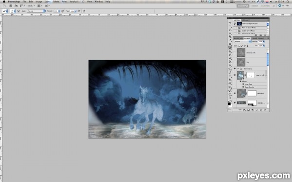
Task: Select the Shape tool
Action: 230,83
